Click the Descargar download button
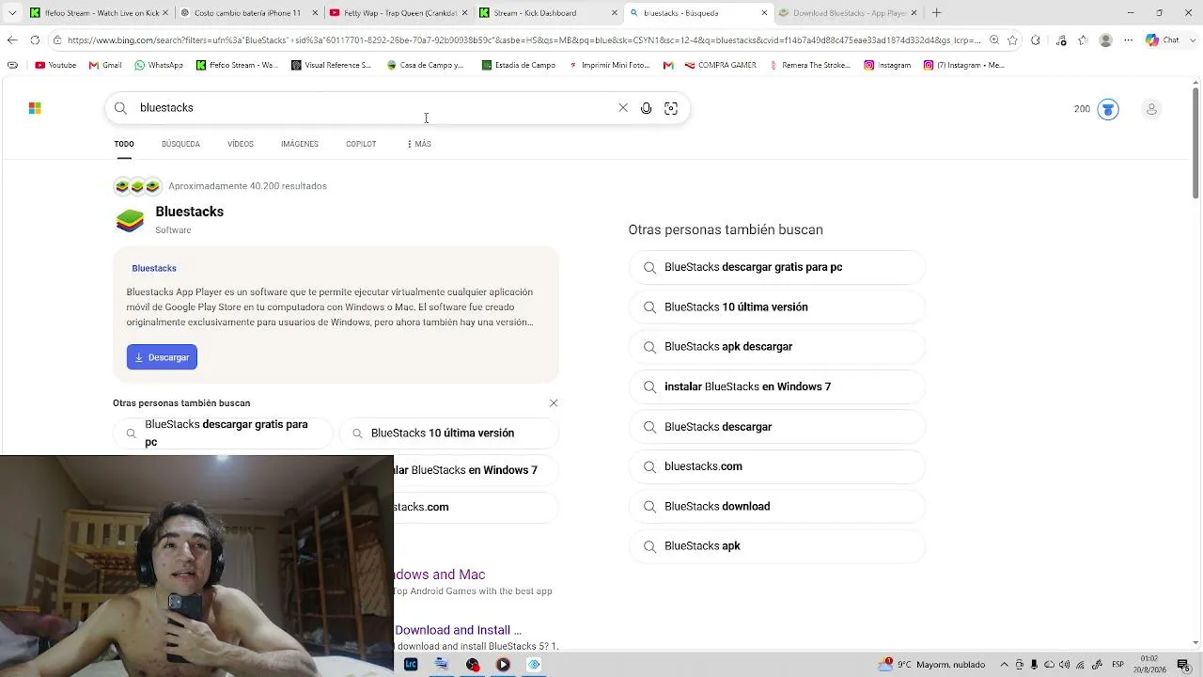The height and width of the screenshot is (677, 1203). tap(162, 357)
